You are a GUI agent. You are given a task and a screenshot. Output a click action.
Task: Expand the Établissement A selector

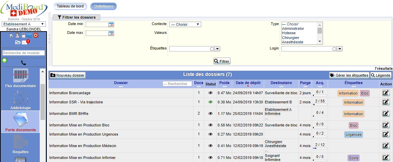(23, 24)
